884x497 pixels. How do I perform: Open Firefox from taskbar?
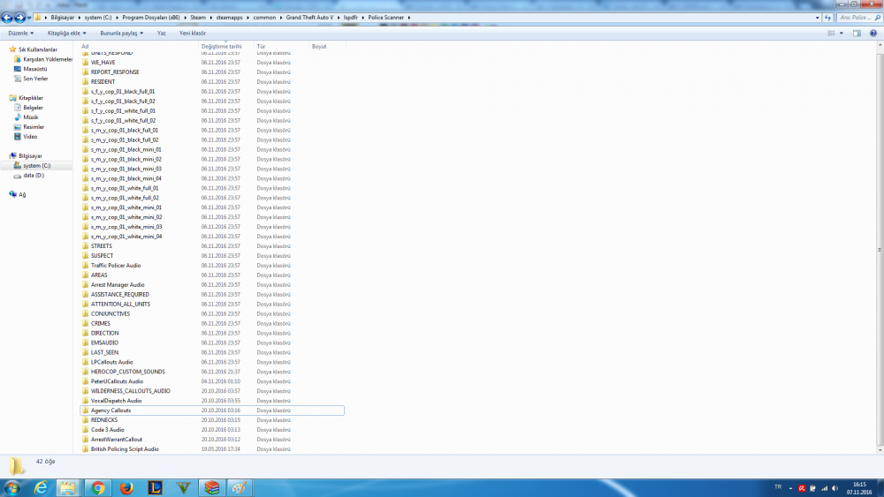click(126, 488)
